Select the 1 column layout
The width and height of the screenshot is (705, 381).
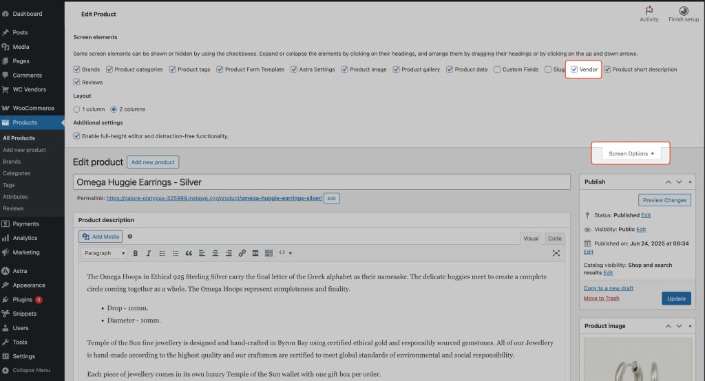(x=76, y=109)
